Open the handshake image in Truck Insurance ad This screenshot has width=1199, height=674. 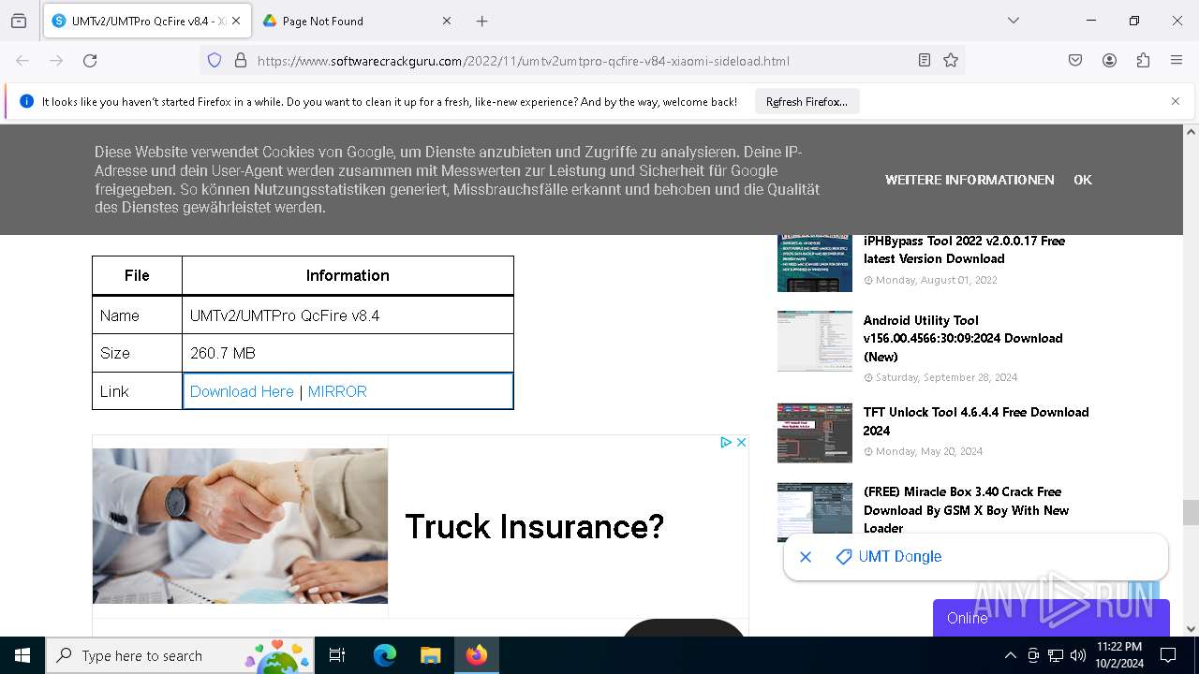coord(240,526)
